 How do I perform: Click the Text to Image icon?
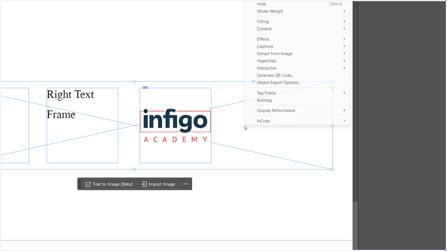coord(88,184)
